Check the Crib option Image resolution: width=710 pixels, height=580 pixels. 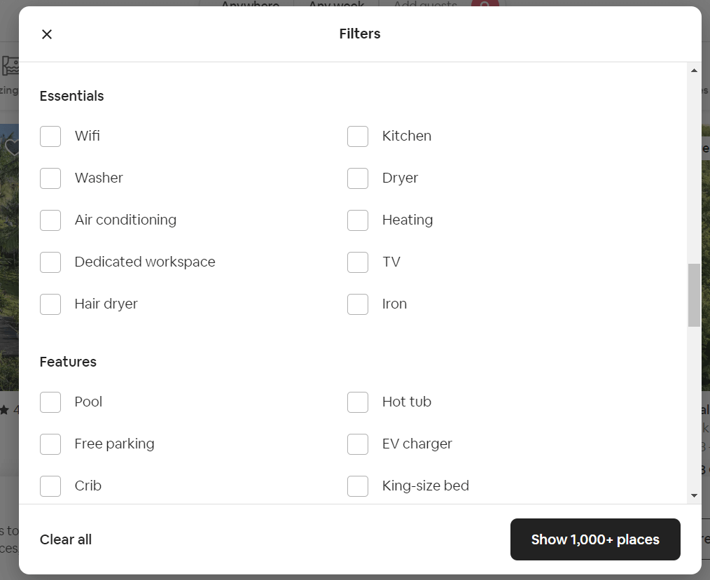[50, 486]
